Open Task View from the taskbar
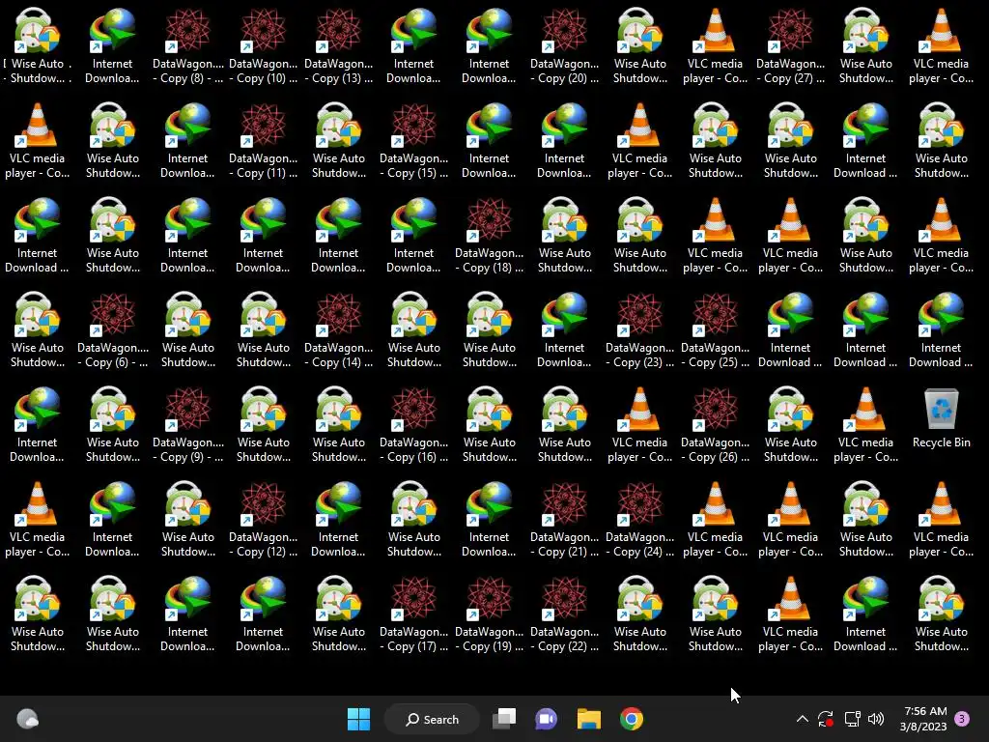 [504, 719]
